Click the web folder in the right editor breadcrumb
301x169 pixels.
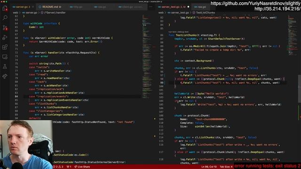click(x=161, y=13)
